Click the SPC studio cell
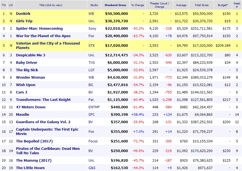 coord(92,115)
